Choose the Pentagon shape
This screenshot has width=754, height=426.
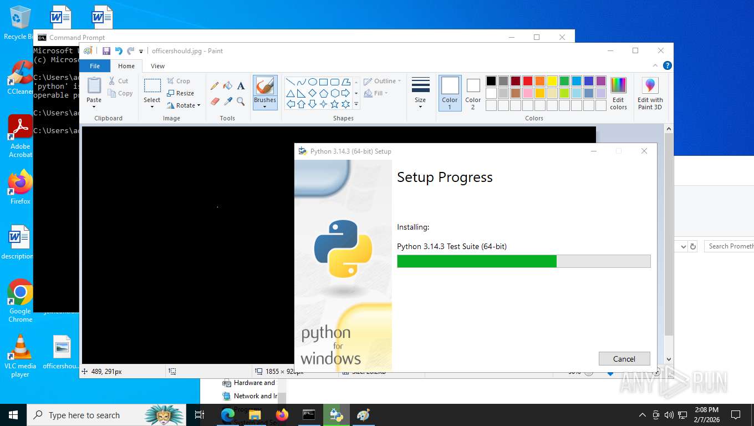pyautogui.click(x=323, y=93)
